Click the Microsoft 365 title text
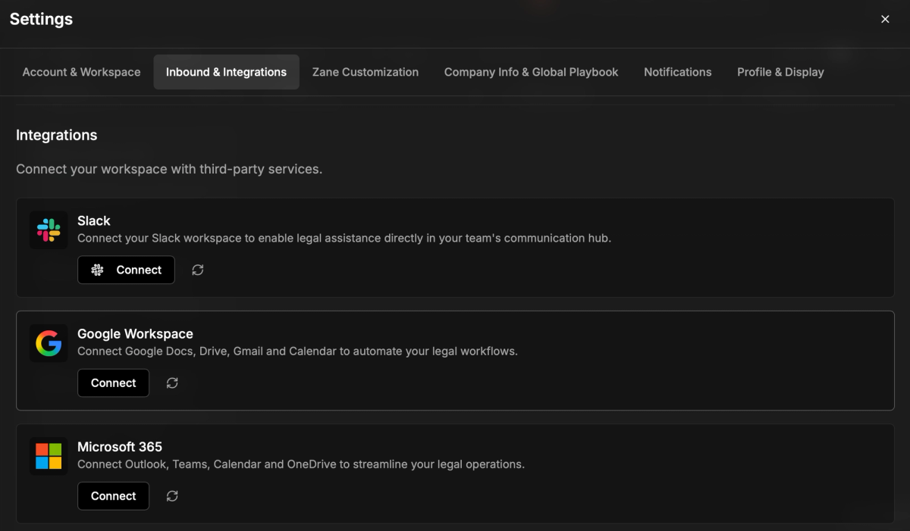910x531 pixels. click(120, 446)
